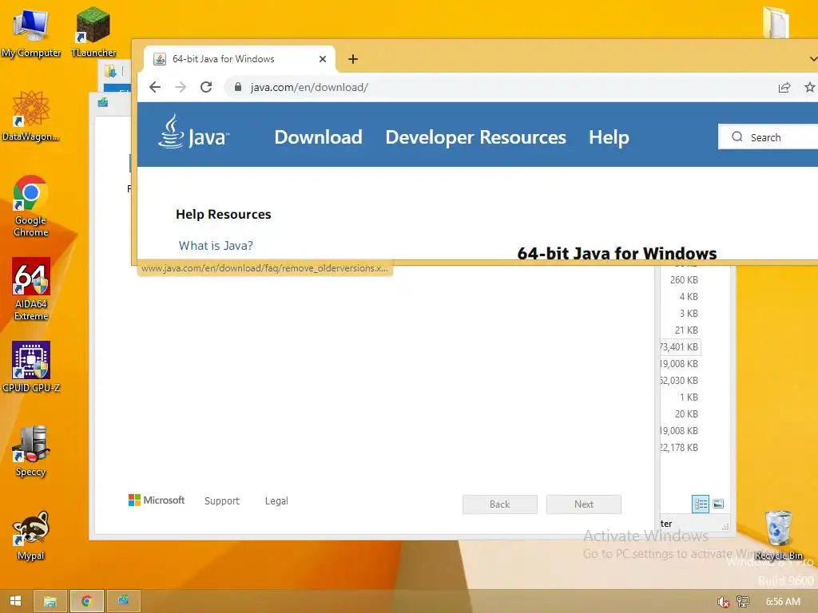Open the Recycle Bin

778,536
